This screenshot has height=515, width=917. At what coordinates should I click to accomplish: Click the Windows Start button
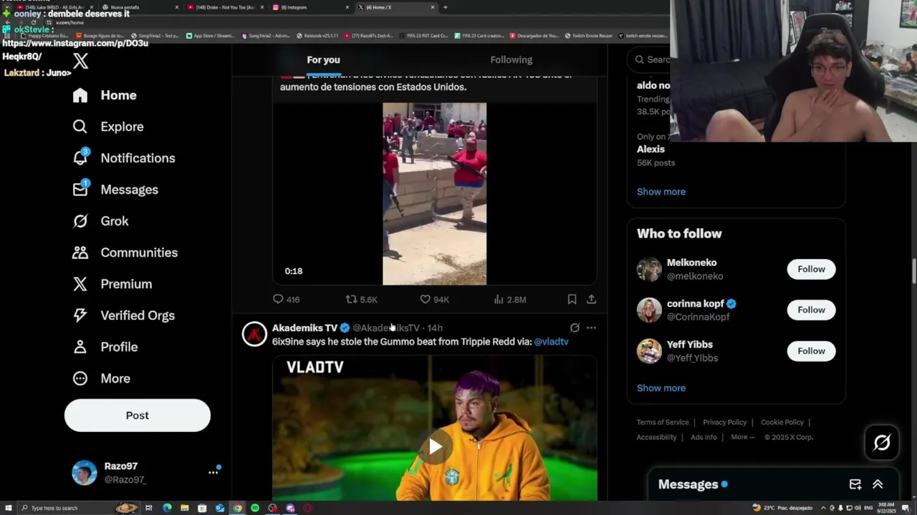pyautogui.click(x=7, y=508)
